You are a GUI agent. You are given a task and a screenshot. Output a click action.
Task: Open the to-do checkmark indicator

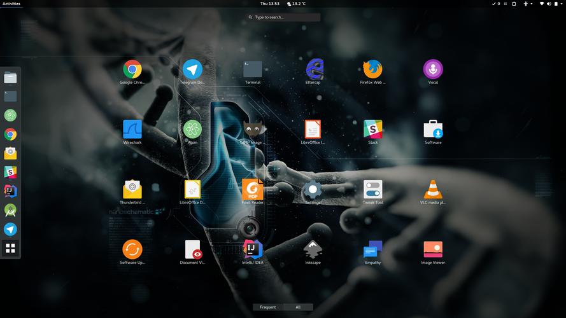(x=495, y=4)
